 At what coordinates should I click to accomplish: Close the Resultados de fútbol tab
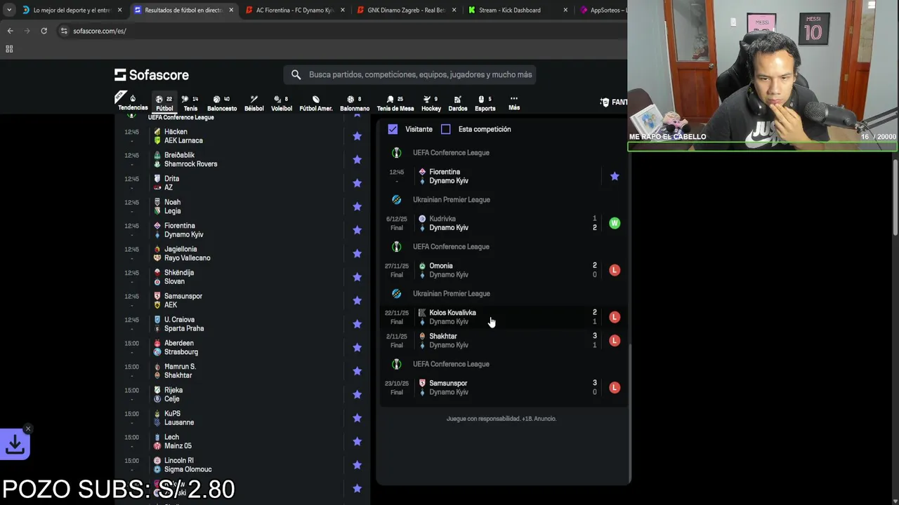click(231, 10)
